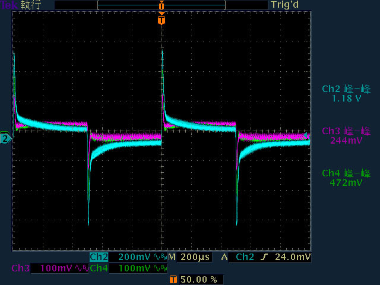Select the Ch3 channel label
Image resolution: width=380 pixels, height=285 pixels.
(x=20, y=268)
